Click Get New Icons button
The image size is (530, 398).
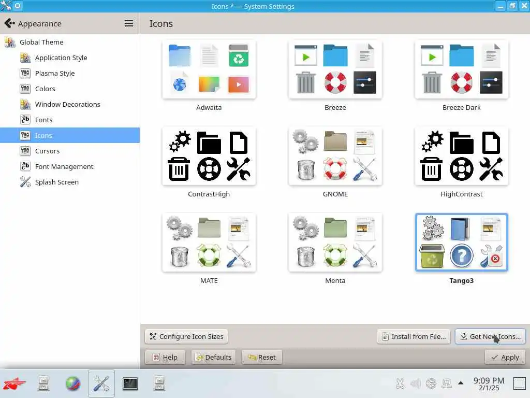490,336
